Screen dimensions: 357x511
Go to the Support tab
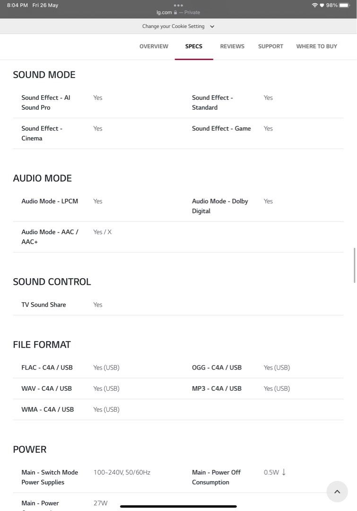(270, 46)
